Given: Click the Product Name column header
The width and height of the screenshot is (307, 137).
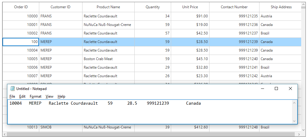Looking at the screenshot, I should pyautogui.click(x=108, y=7).
